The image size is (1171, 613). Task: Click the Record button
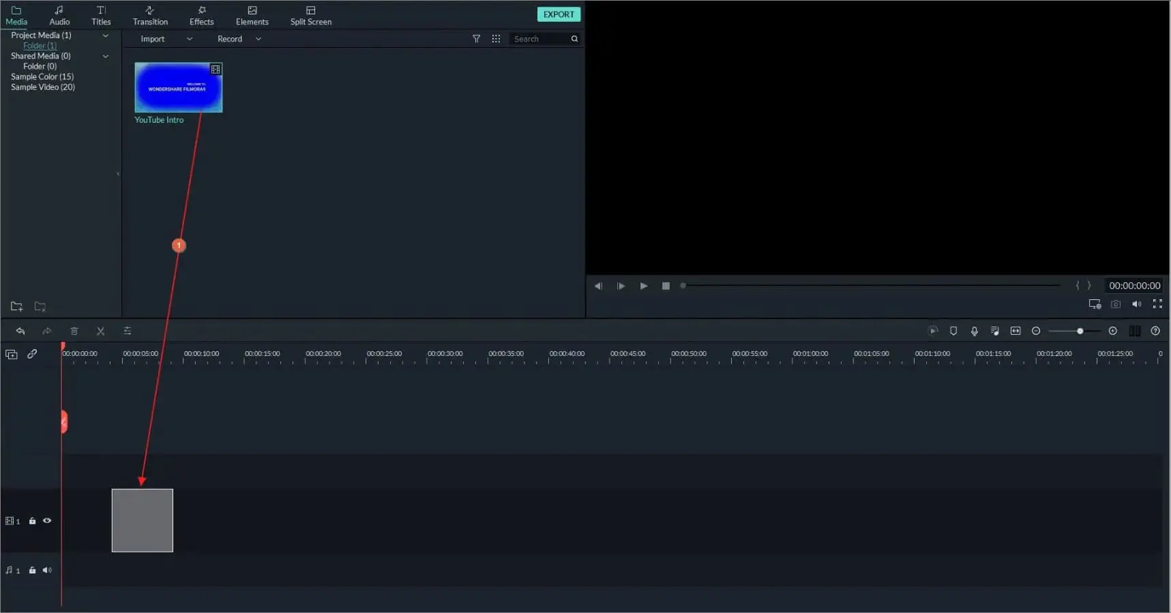click(230, 39)
